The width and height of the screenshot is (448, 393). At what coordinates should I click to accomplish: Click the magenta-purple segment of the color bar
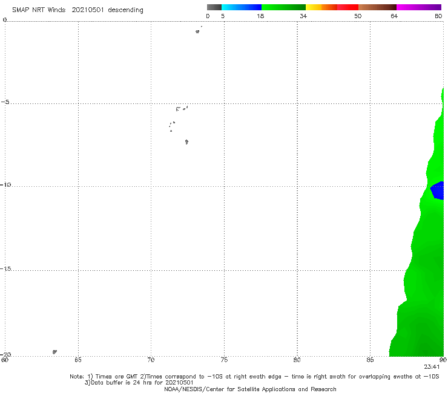419,7
